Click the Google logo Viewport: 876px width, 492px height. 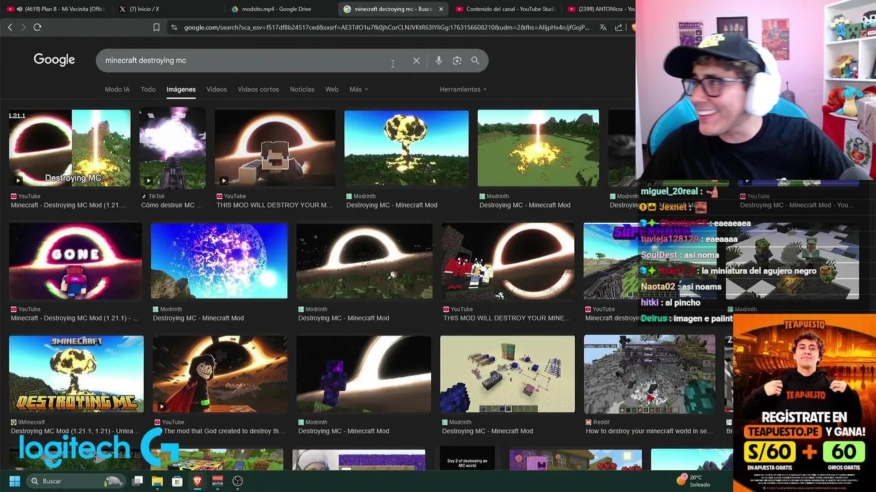point(54,60)
